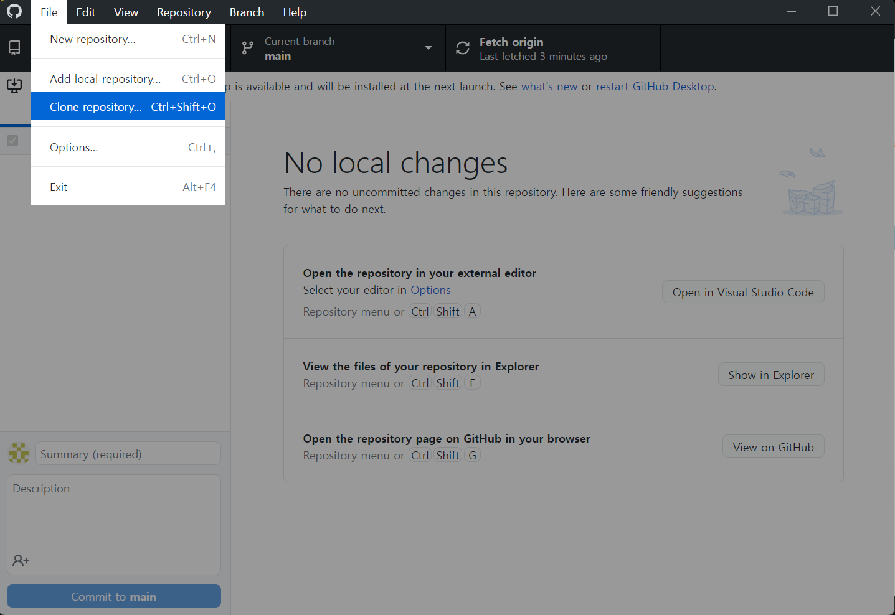Click the branch icon beside Current branch
This screenshot has height=615, width=895.
(x=248, y=48)
